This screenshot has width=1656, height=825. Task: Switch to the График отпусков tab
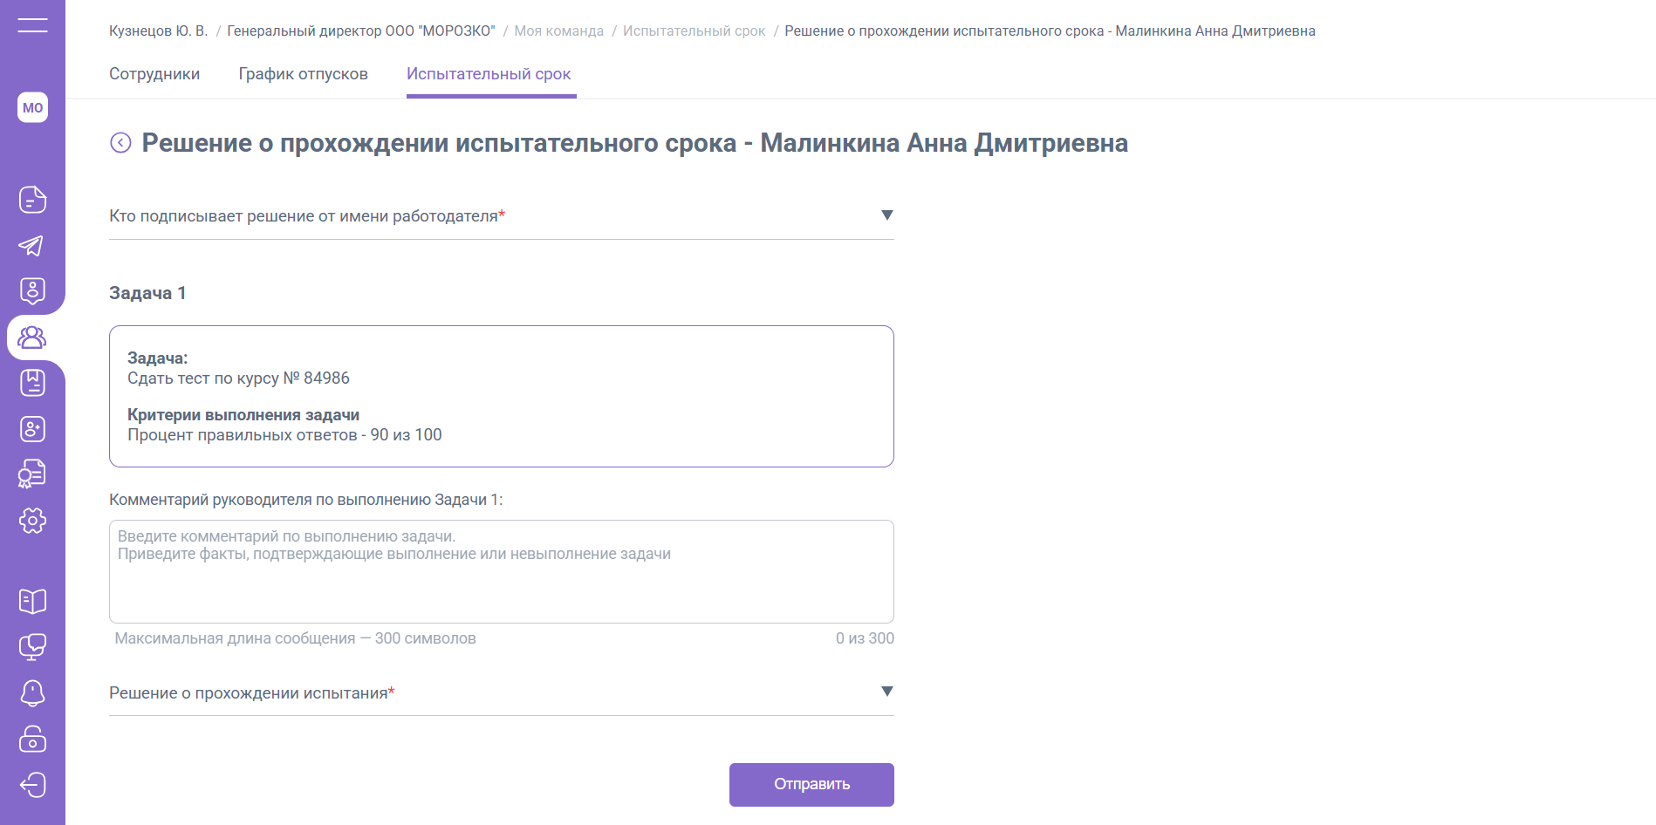(303, 74)
